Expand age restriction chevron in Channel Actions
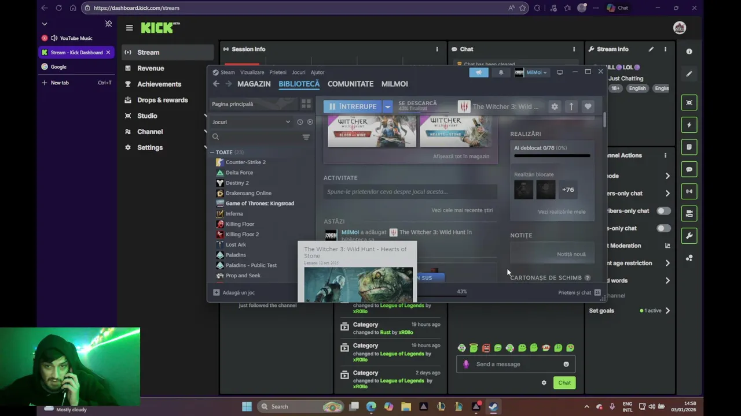 (x=667, y=263)
